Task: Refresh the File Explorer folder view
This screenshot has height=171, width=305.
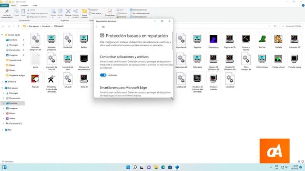Action: [275, 26]
